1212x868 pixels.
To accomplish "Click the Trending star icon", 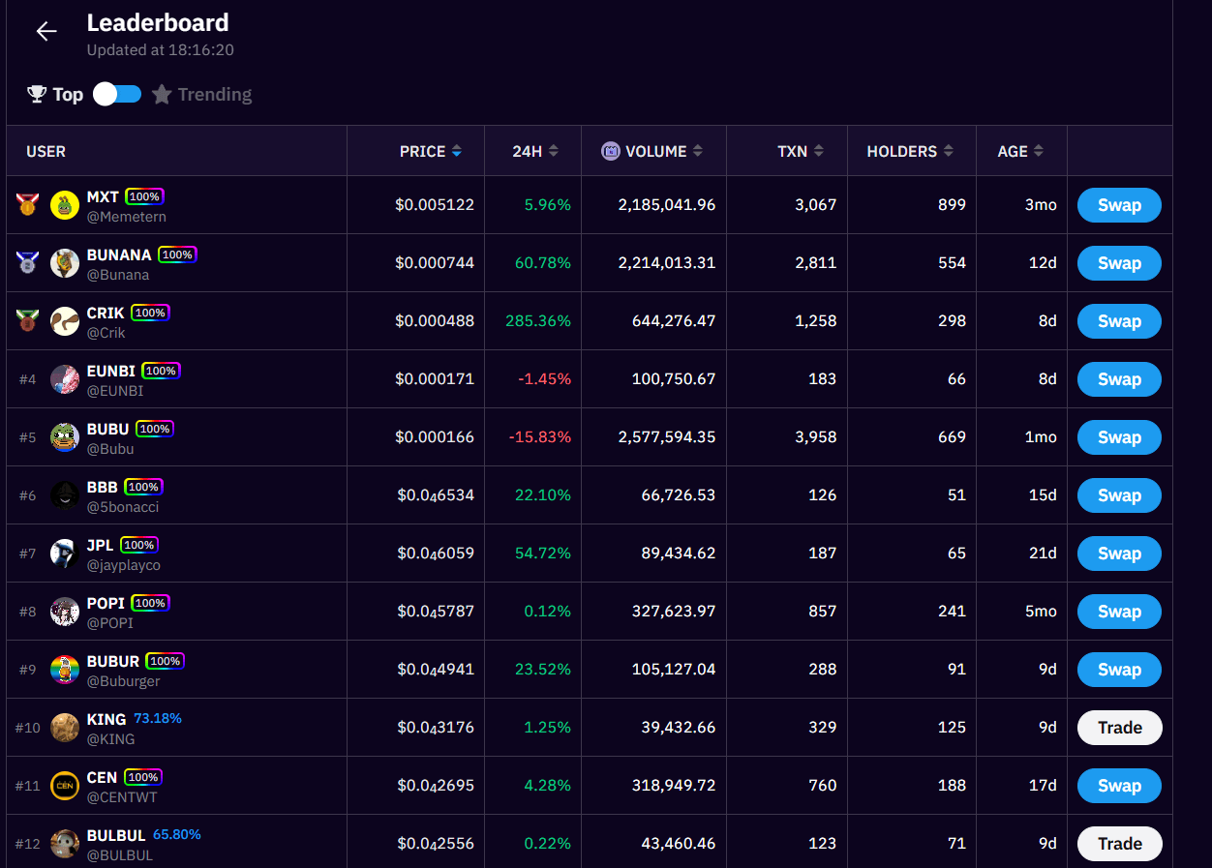I will [162, 94].
